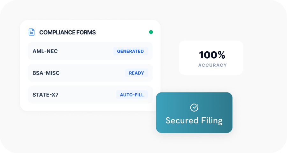
Task: Open the BSA-MISC form name
Action: 46,73
